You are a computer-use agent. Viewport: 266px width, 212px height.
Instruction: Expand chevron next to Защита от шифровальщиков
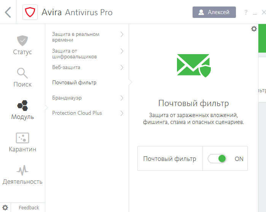(x=122, y=51)
